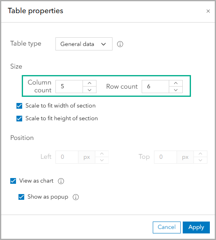Viewport: 216px width, 240px height.
Task: Decrease the Column count value
Action: click(x=90, y=90)
